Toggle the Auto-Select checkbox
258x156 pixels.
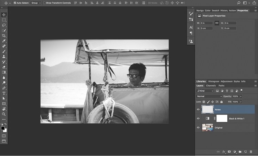(x=15, y=3)
